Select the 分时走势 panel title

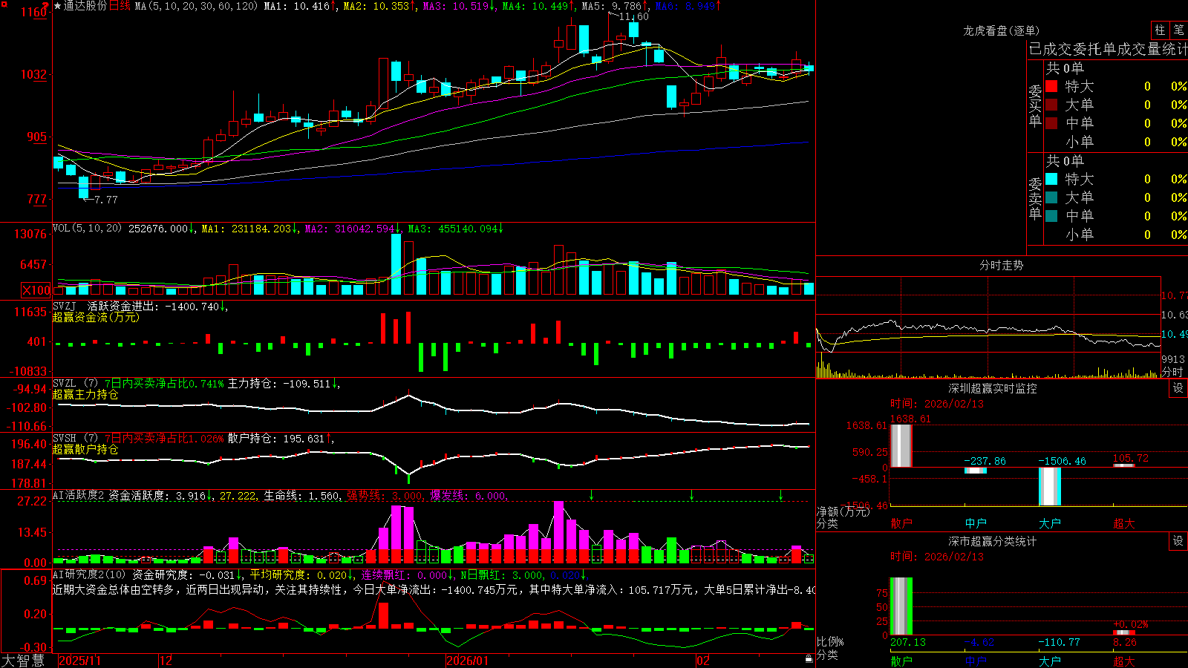pos(1001,265)
